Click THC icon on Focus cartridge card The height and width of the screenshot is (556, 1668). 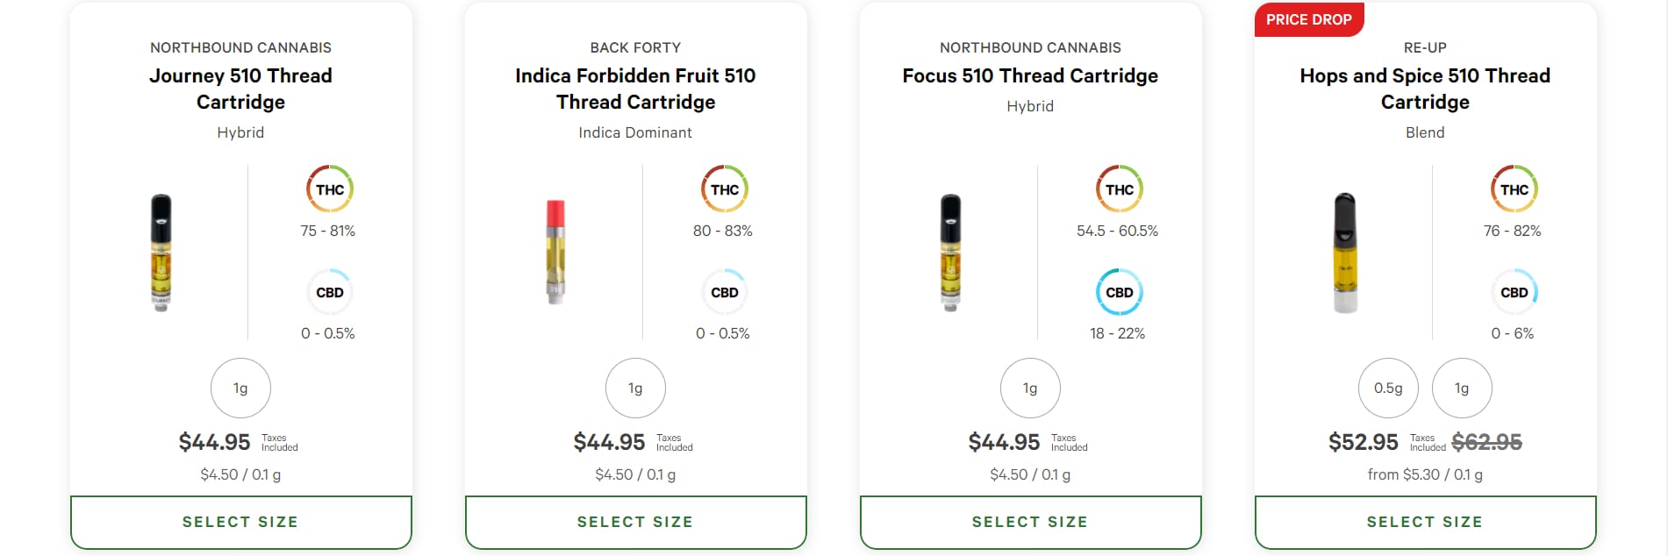pyautogui.click(x=1120, y=189)
